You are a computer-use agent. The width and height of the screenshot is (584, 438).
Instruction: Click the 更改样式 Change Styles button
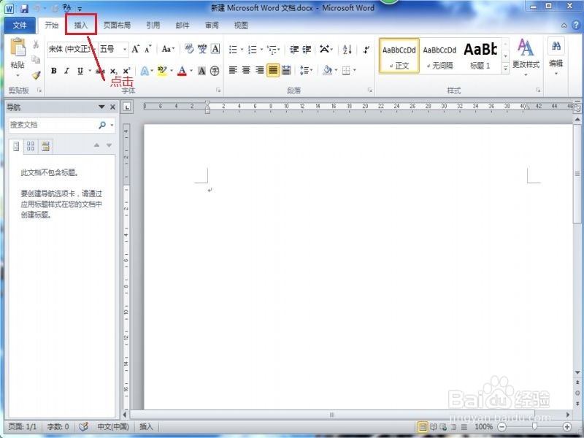click(x=526, y=58)
